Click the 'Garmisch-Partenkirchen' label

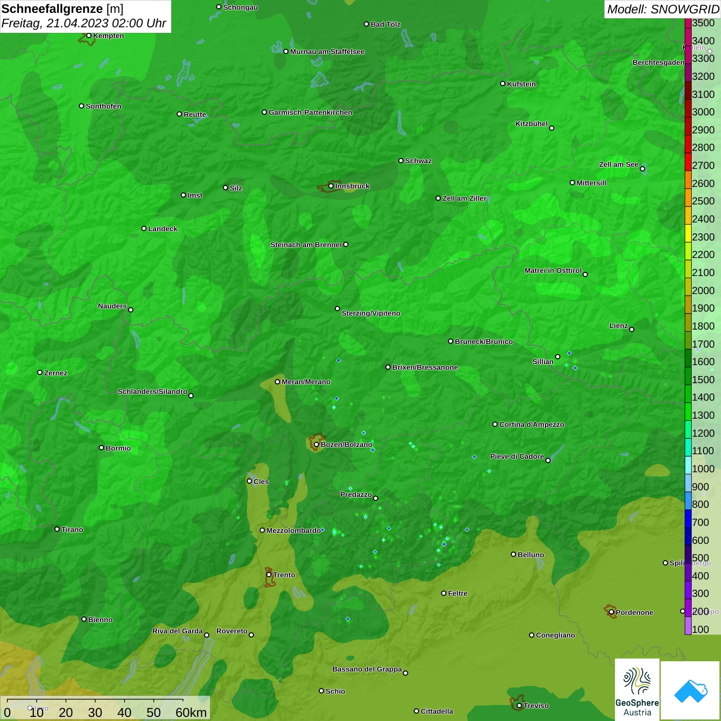click(x=311, y=112)
